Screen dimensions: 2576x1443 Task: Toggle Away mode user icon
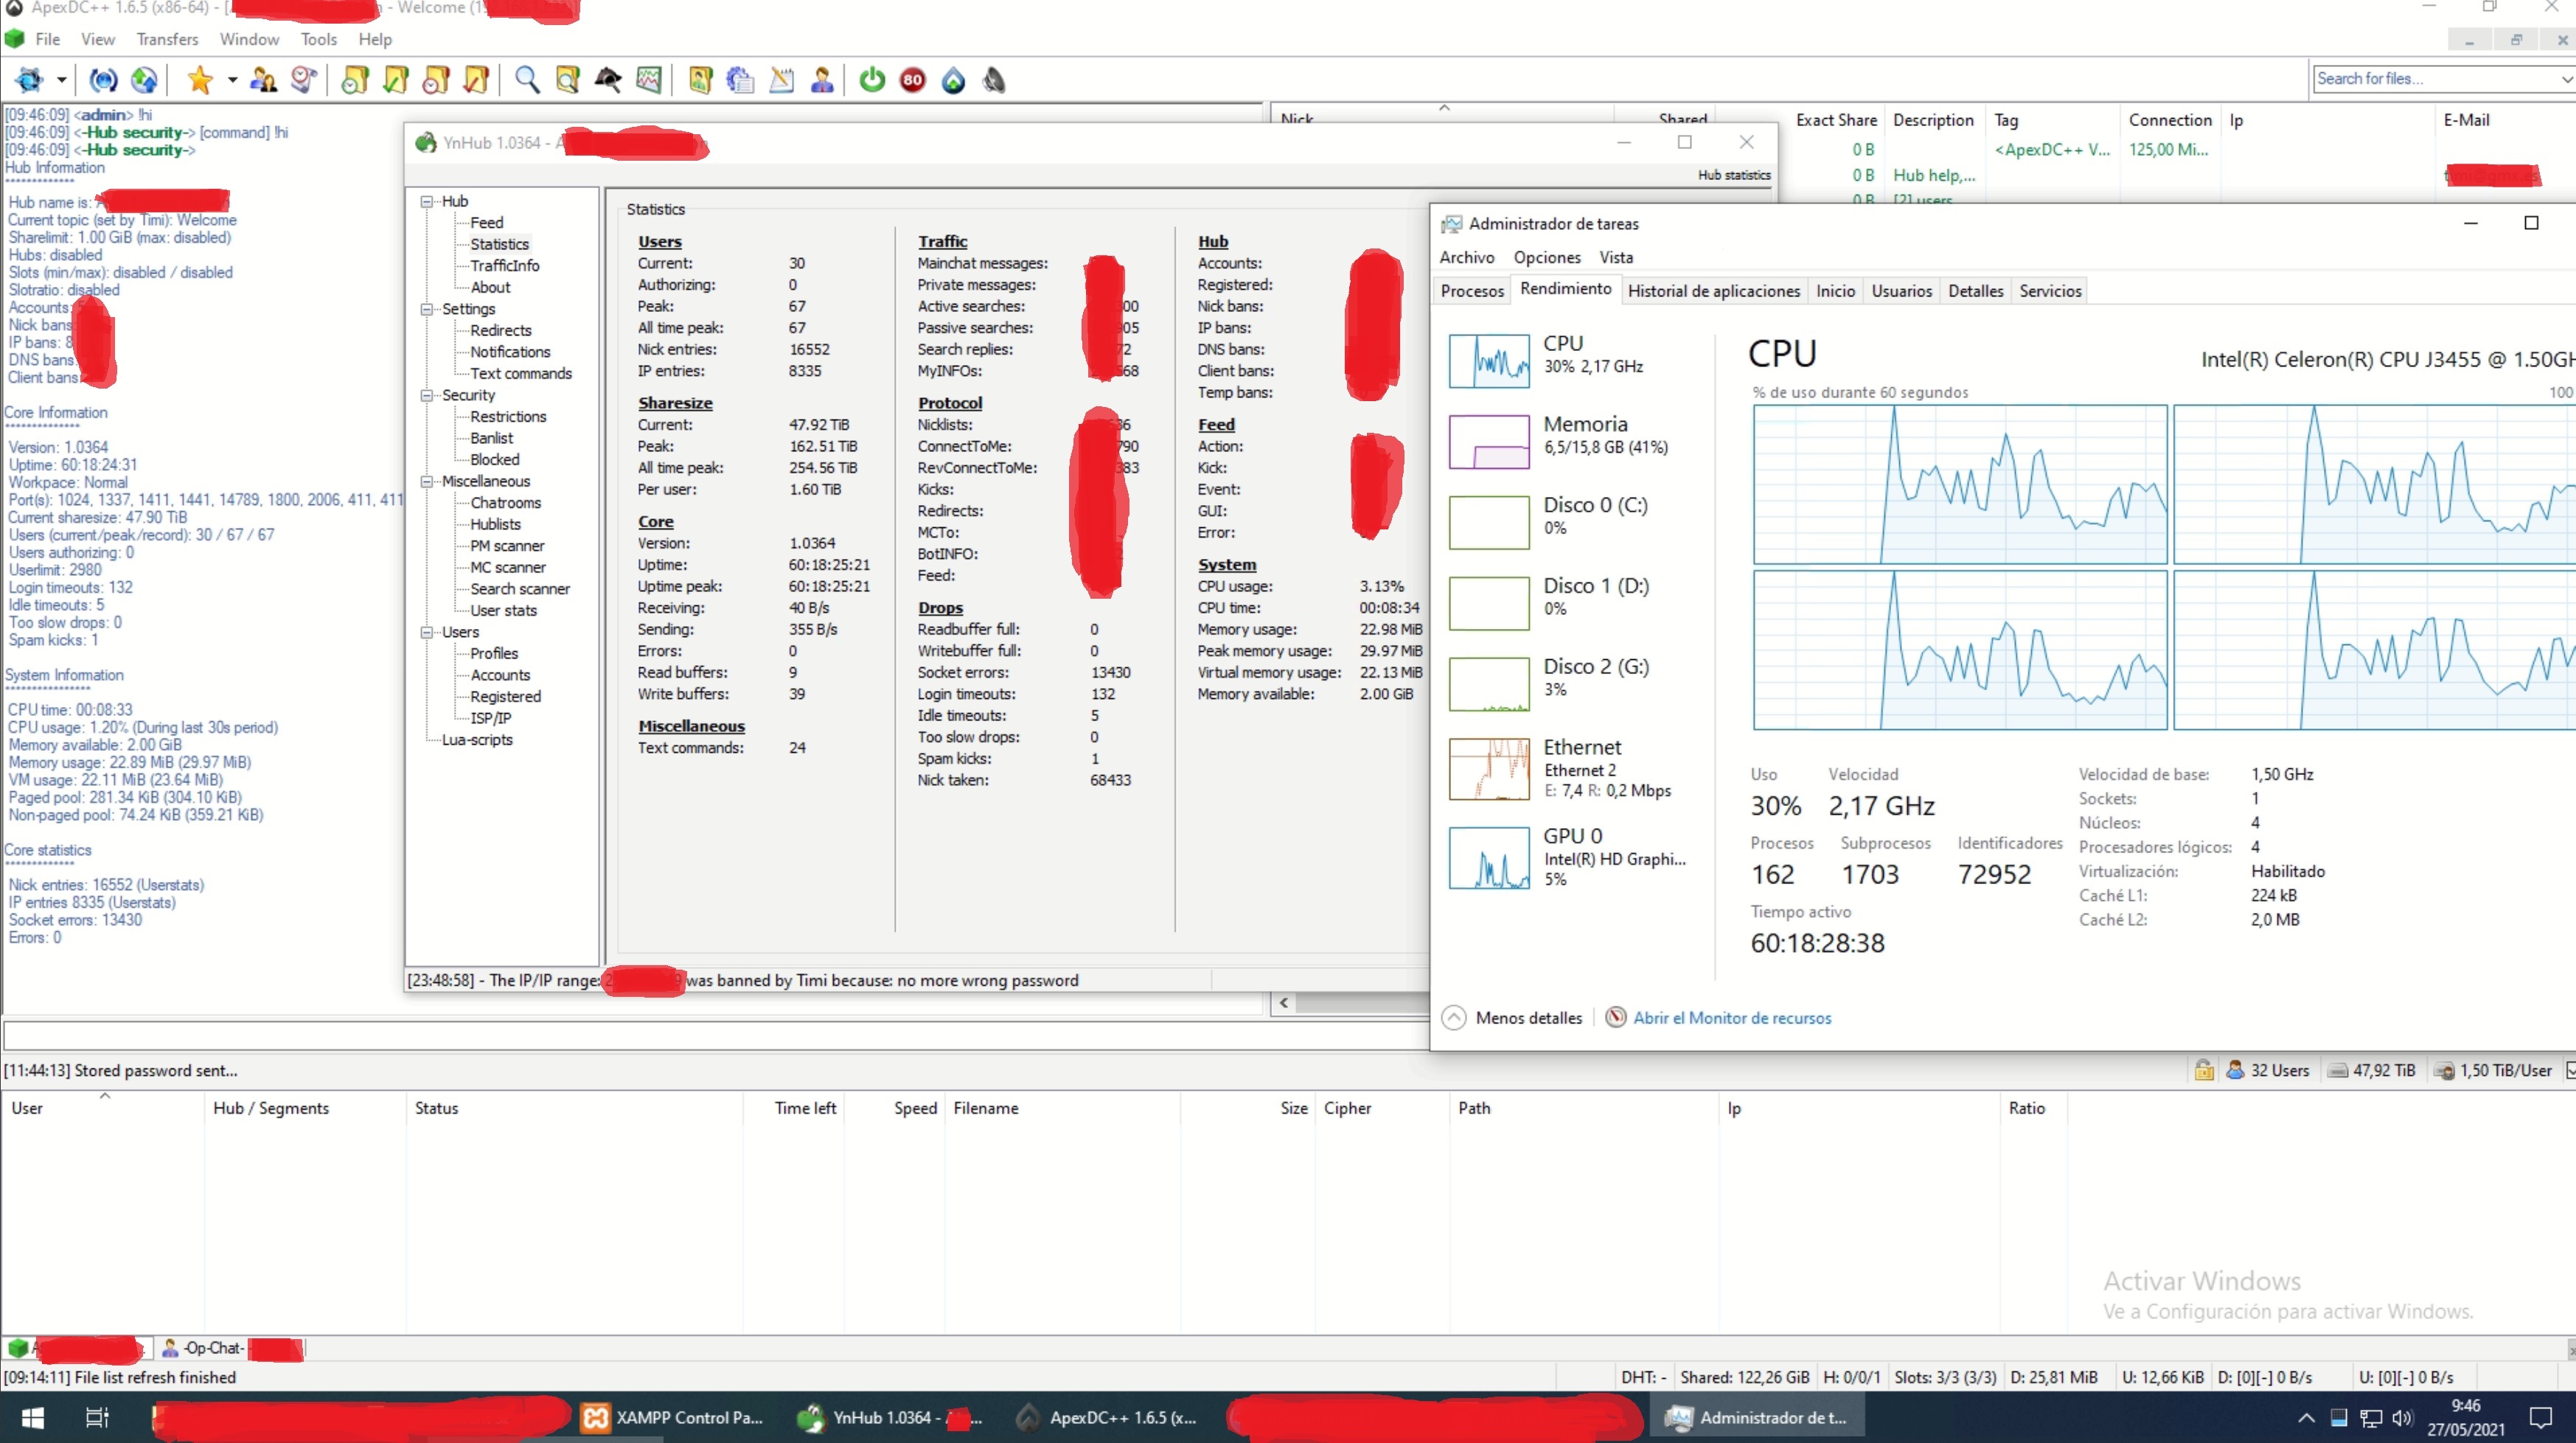click(x=822, y=80)
